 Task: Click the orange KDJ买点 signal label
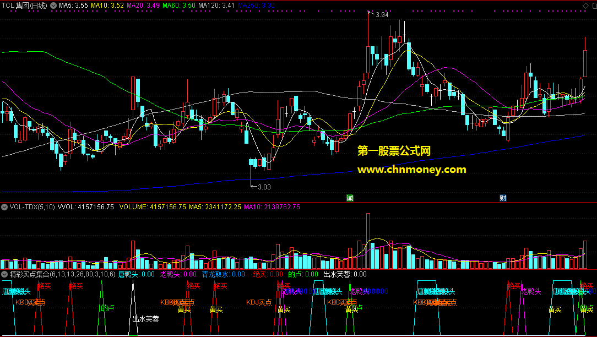[x=259, y=302]
